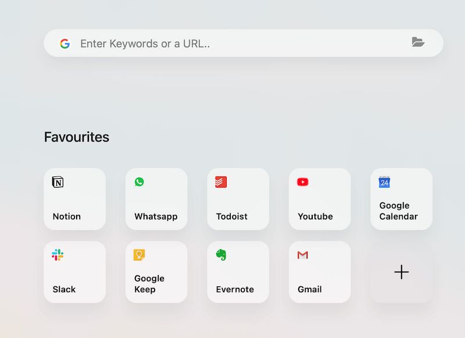Viewport: 465px width, 338px height.
Task: Click the Google logo in the search bar
Action: pyautogui.click(x=65, y=43)
